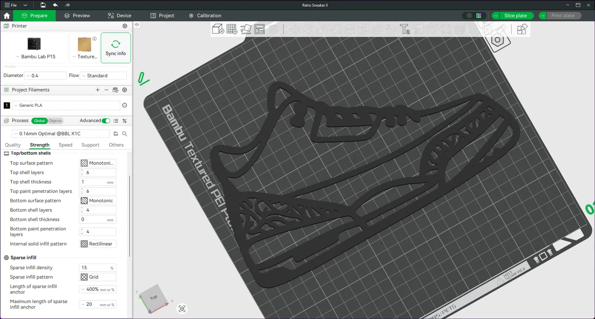Click the Prepare tab button
This screenshot has height=319, width=595.
click(x=35, y=16)
